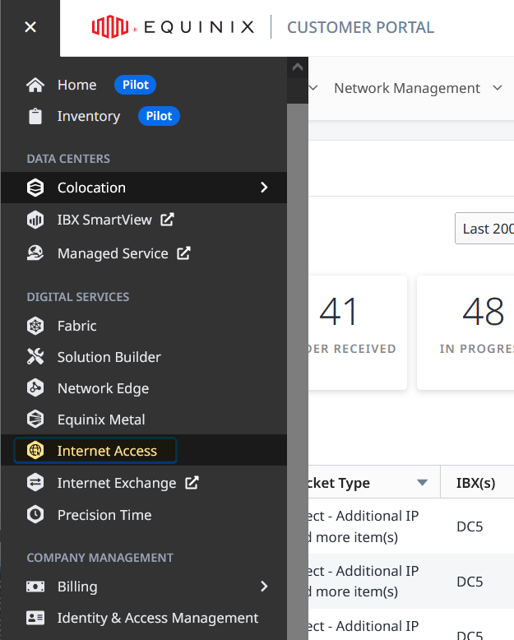
Task: Click the Equinix logo
Action: [x=173, y=27]
